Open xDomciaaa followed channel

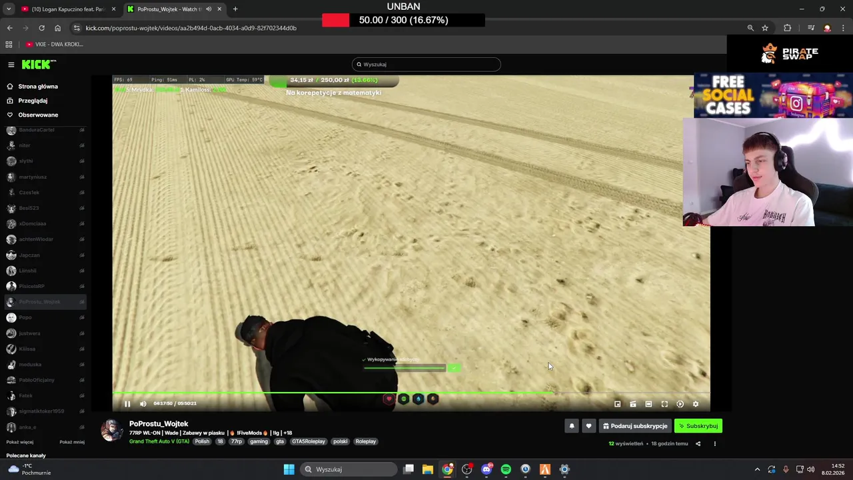[45, 223]
